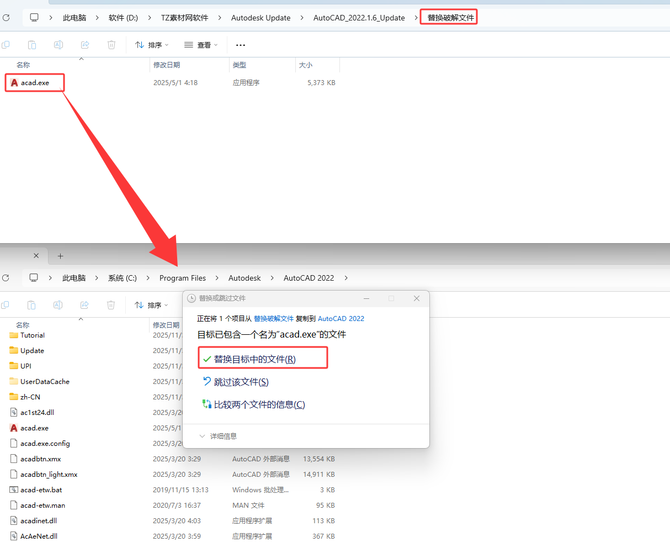Select acad.exe in top window
670x542 pixels.
pyautogui.click(x=35, y=83)
